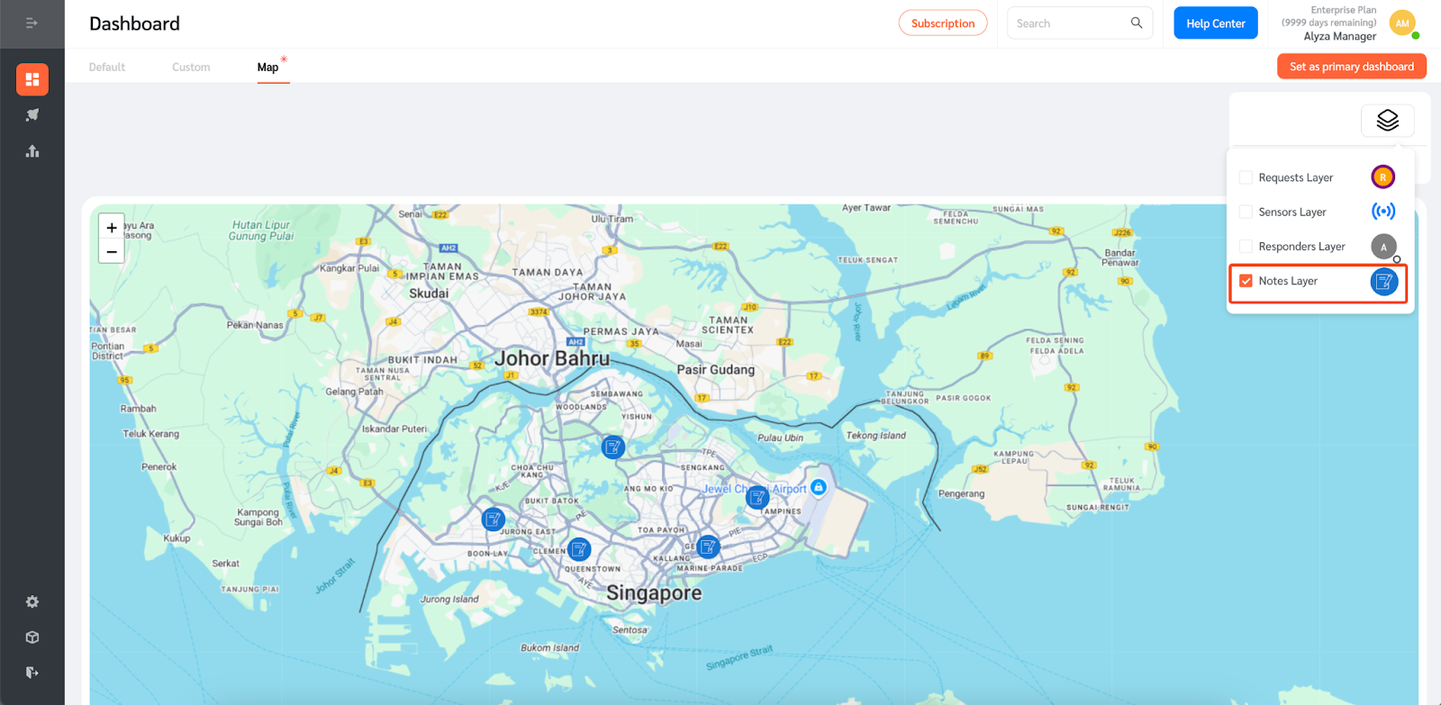1441x705 pixels.
Task: Switch to the Custom dashboard tab
Action: click(x=191, y=67)
